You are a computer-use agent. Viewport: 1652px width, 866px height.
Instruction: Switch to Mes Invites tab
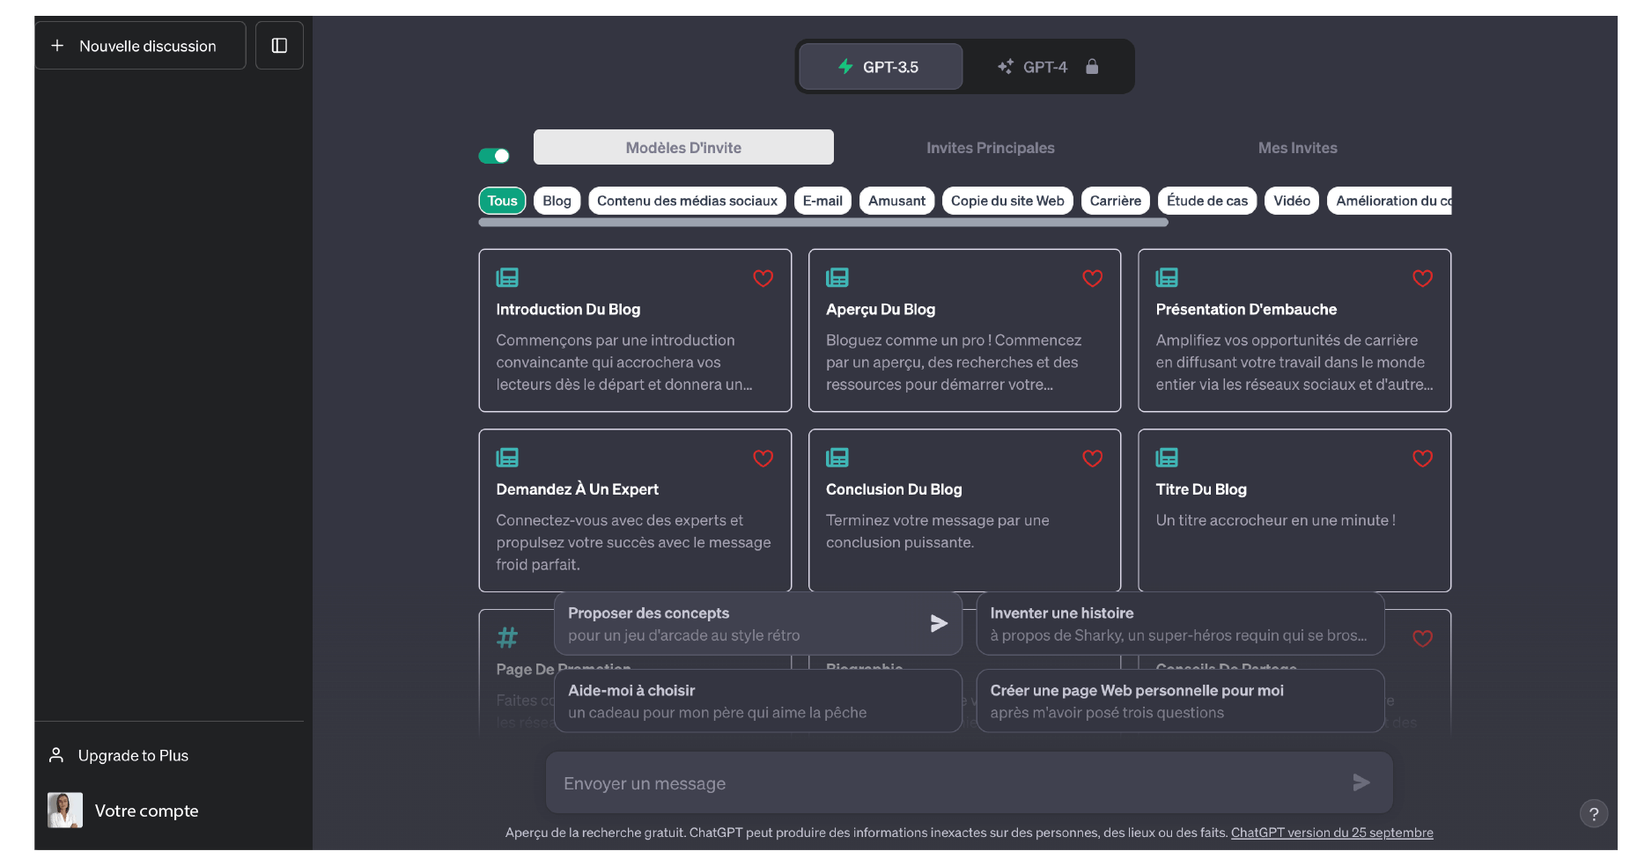[1297, 148]
